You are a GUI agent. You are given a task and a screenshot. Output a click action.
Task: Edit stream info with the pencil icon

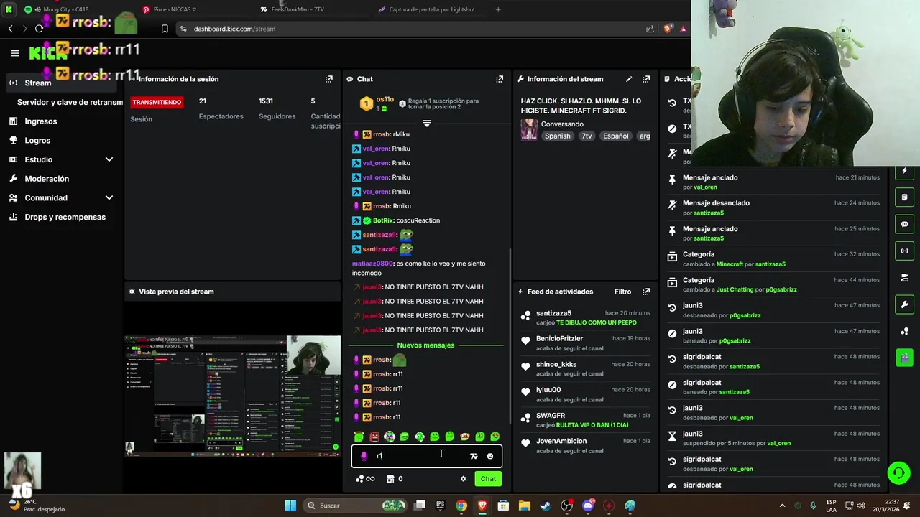(x=629, y=79)
